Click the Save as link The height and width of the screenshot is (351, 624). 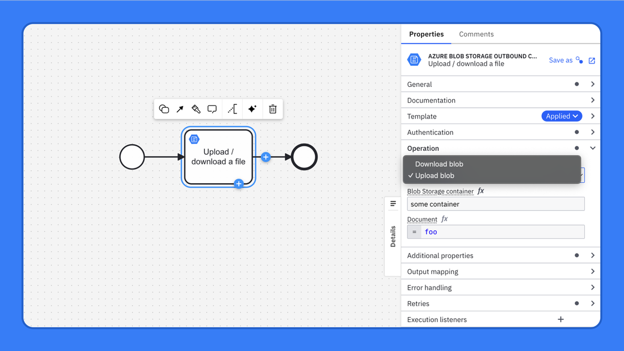coord(560,60)
